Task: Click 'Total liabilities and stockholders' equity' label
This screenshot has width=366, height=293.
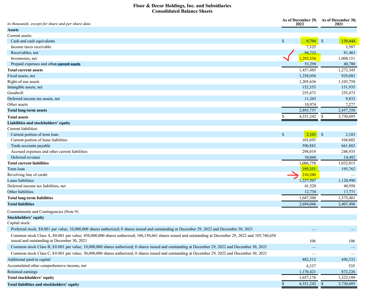Action: [x=43, y=284]
